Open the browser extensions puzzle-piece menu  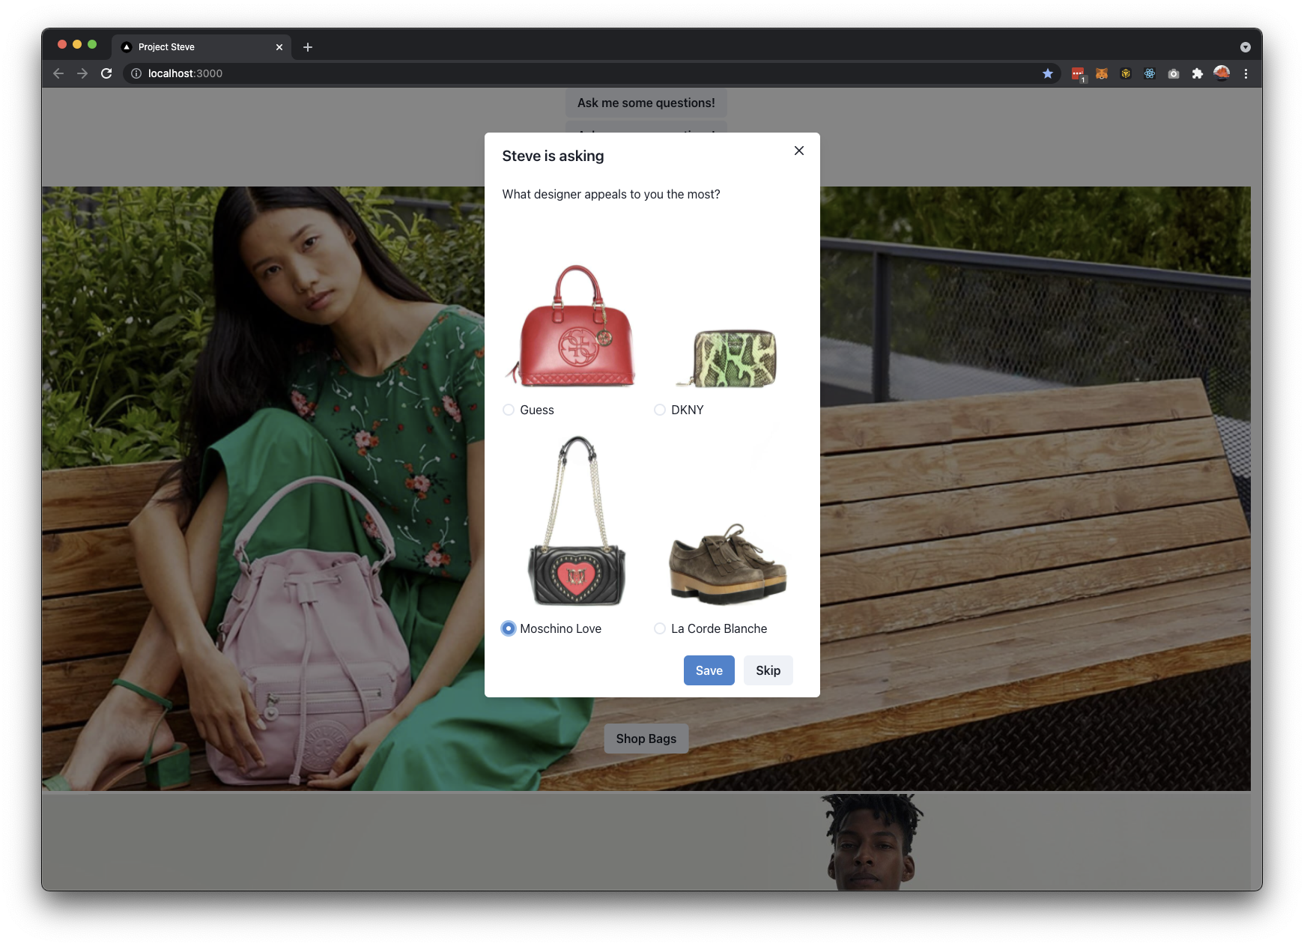click(1198, 73)
